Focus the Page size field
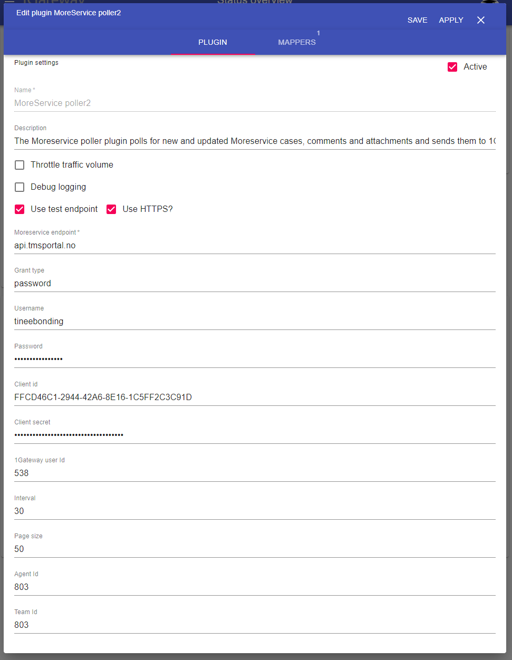Viewport: 512px width, 660px height. click(x=255, y=549)
